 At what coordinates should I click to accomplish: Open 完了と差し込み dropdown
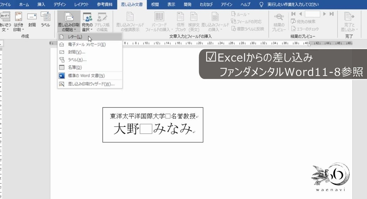pos(349,22)
